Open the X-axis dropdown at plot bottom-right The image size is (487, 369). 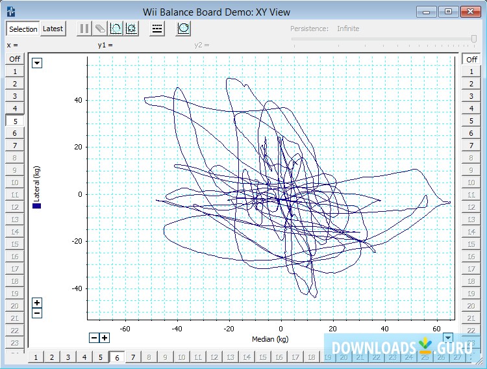click(x=448, y=337)
